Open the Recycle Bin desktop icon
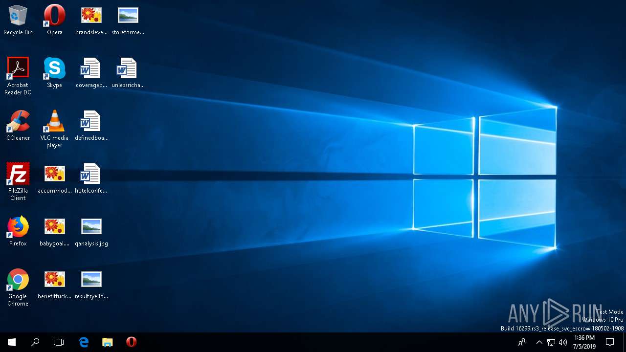The width and height of the screenshot is (626, 352). point(18,20)
